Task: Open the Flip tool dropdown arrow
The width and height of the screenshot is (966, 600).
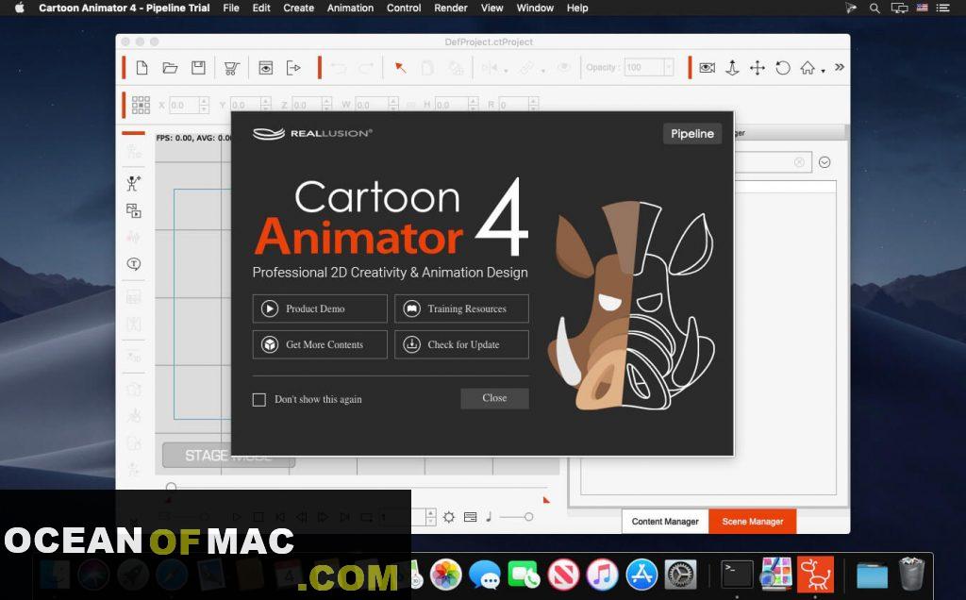Action: pos(506,72)
